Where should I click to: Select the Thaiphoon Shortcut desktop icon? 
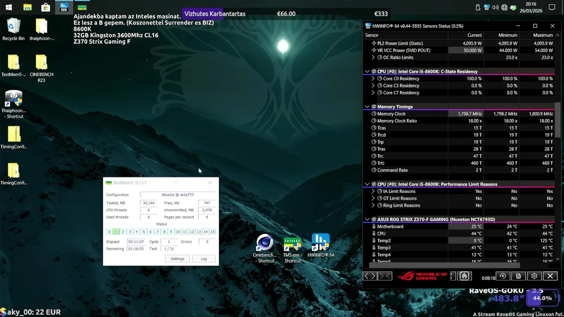tap(14, 105)
